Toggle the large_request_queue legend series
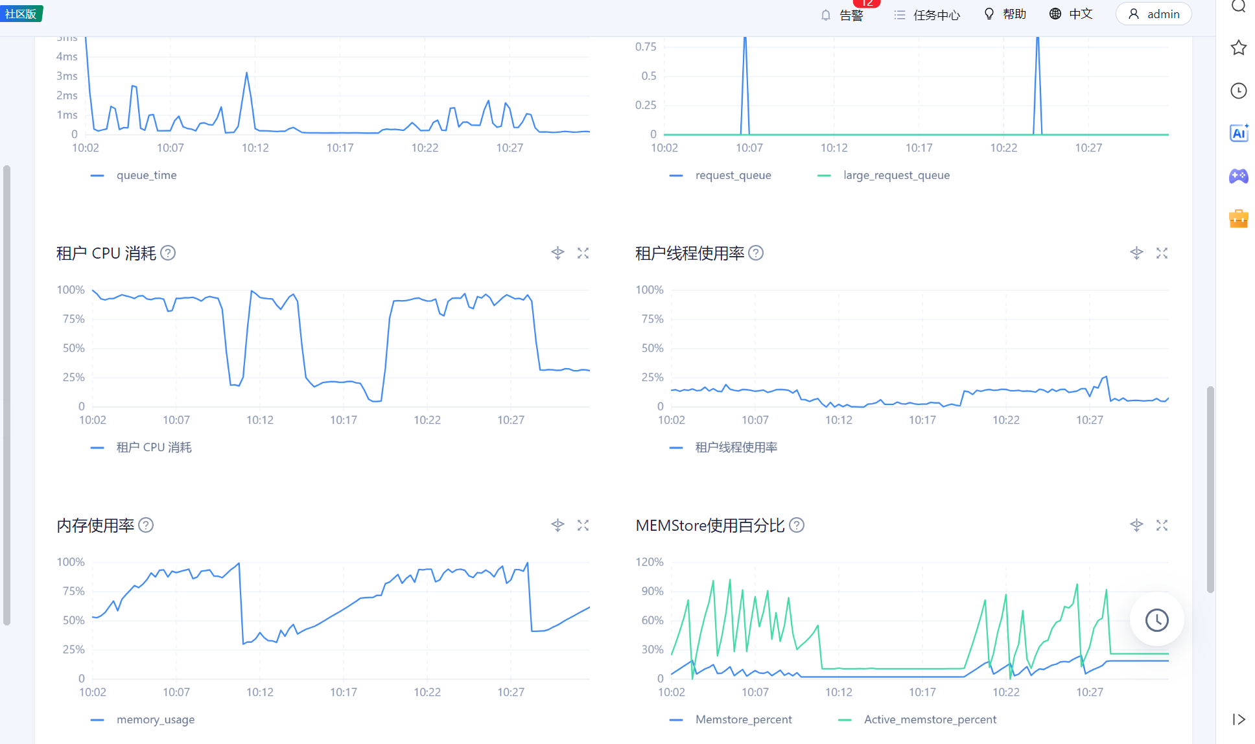 (884, 176)
